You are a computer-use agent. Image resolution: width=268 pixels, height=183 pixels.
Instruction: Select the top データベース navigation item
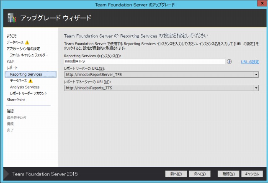tap(15, 42)
